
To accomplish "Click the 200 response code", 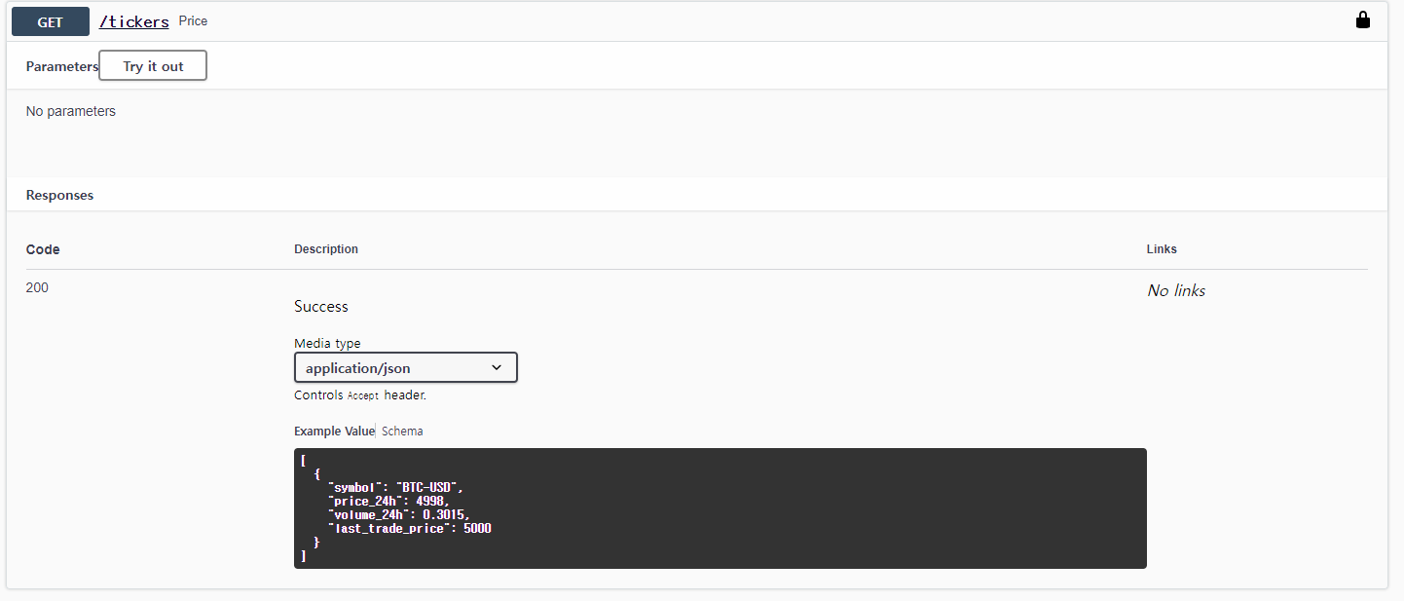I will [37, 287].
